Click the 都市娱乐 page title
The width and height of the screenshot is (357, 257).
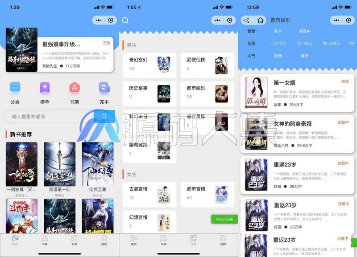tap(280, 20)
